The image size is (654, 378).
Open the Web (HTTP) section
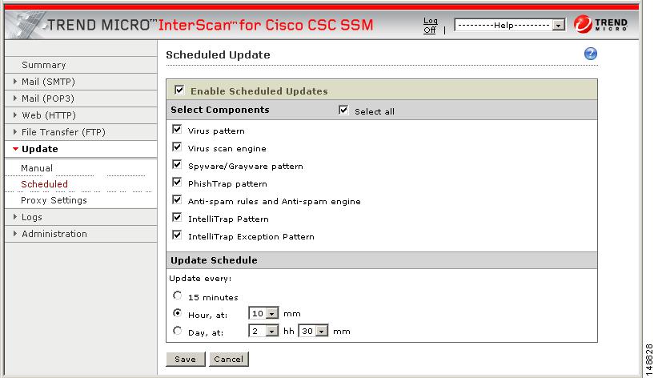click(49, 115)
